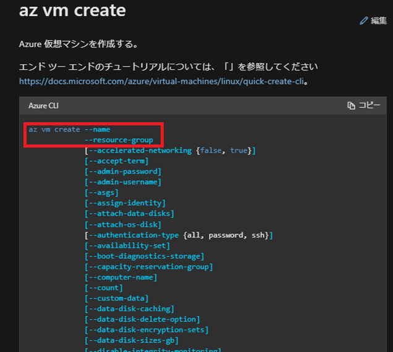Click the '{false, true}' value text
Image resolution: width=393 pixels, height=352 pixels.
[224, 151]
